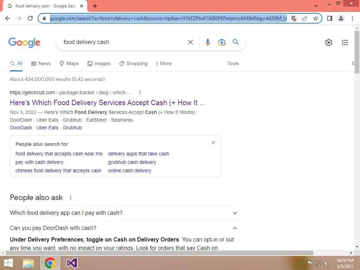This screenshot has width=360, height=270.
Task: Expand 'Which food delivery app can I pay with cash?'
Action: coord(124,213)
